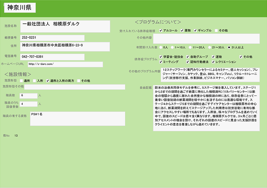Toggle the ギャンブル dependency checkbox

click(x=196, y=31)
